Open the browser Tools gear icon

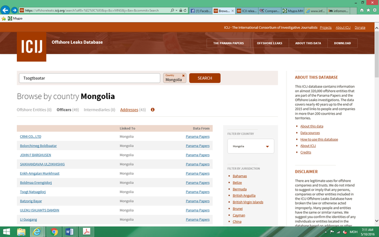pyautogui.click(x=375, y=10)
